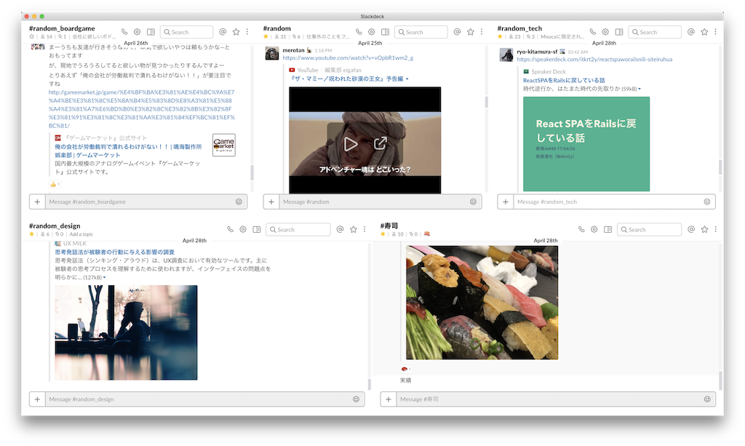Viewport: 745px width, 446px height.
Task: Toggle the details pane in #random
Action: click(385, 32)
